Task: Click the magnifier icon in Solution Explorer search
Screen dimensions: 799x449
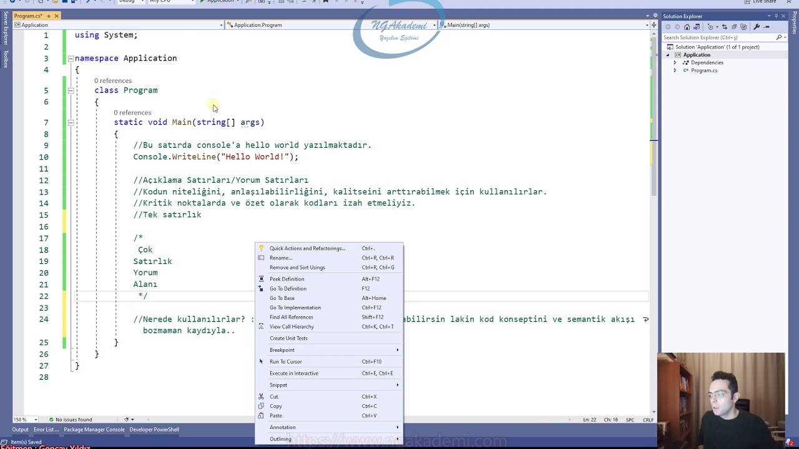Action: coord(779,37)
